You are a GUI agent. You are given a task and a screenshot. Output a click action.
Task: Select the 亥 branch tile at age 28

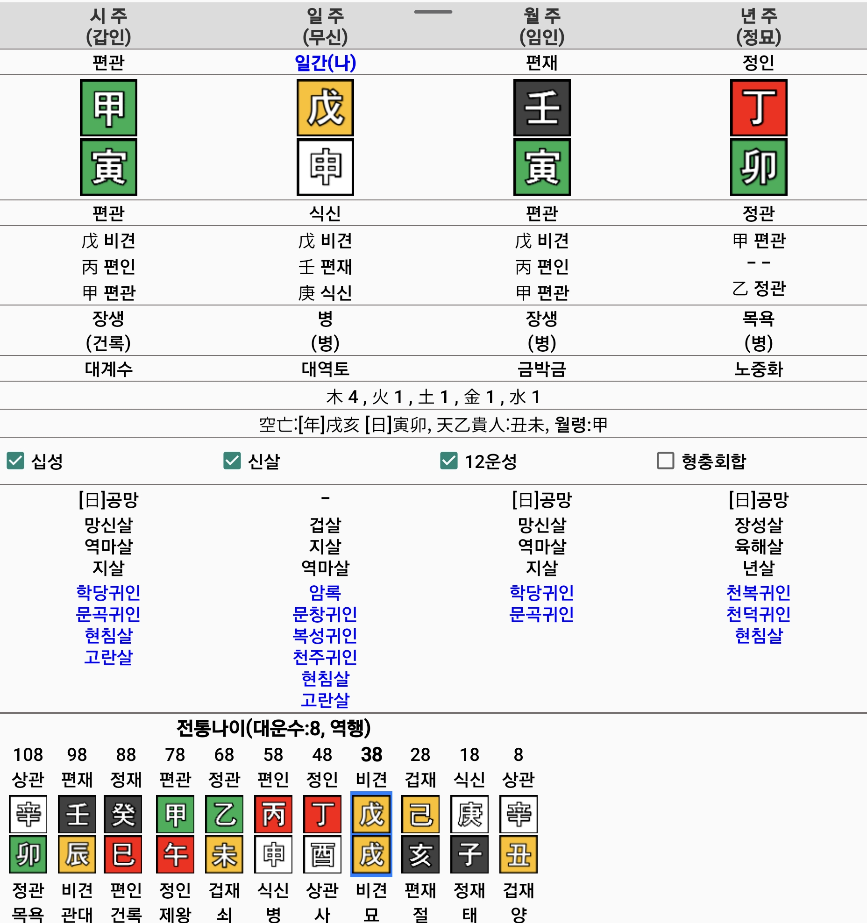420,854
